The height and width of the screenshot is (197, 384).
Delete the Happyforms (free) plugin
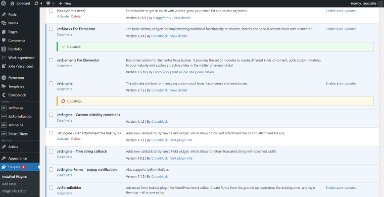tap(76, 16)
